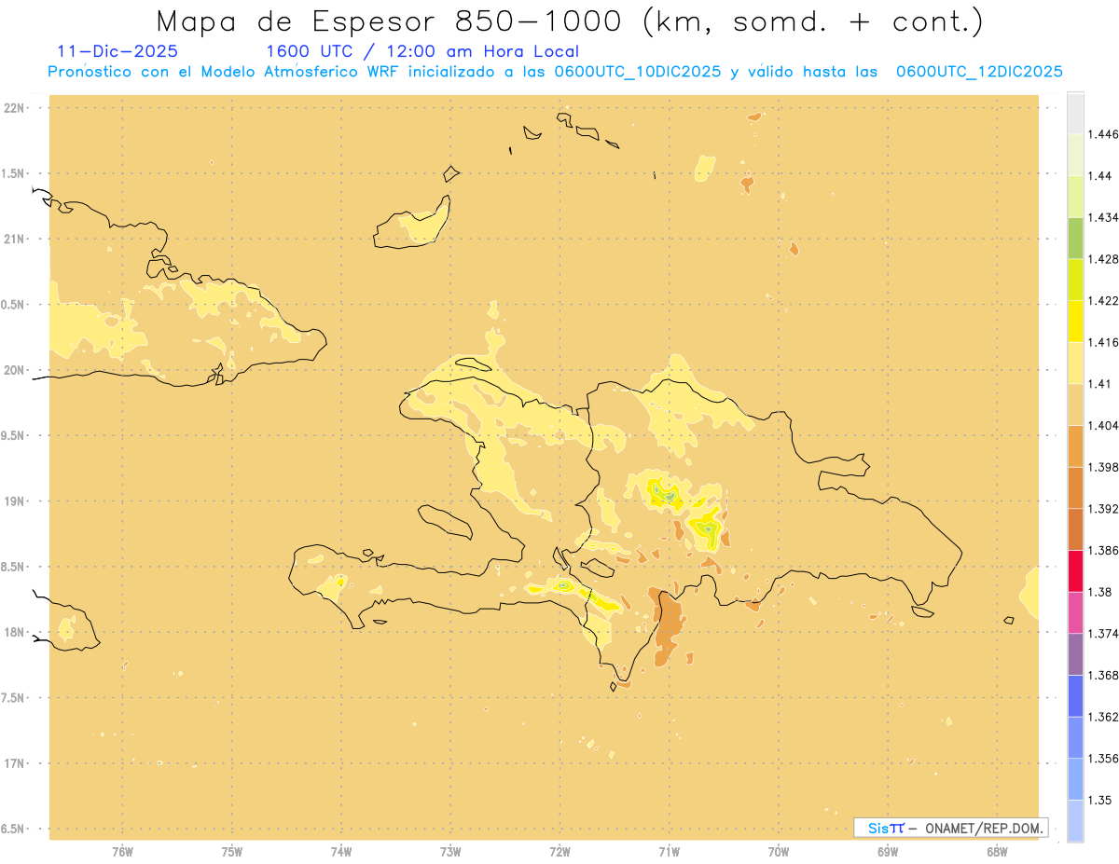Click the 'ONAMET/REP.DOM.' credit label
The image size is (1119, 864).
[983, 828]
